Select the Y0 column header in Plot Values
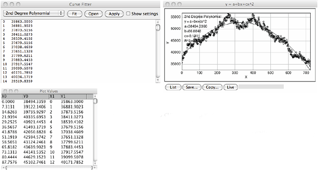318x172 pixels. (x=36, y=96)
